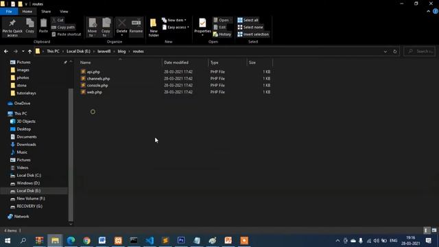Image resolution: width=439 pixels, height=247 pixels.
Task: Click laravel8 in the address path
Action: click(104, 51)
